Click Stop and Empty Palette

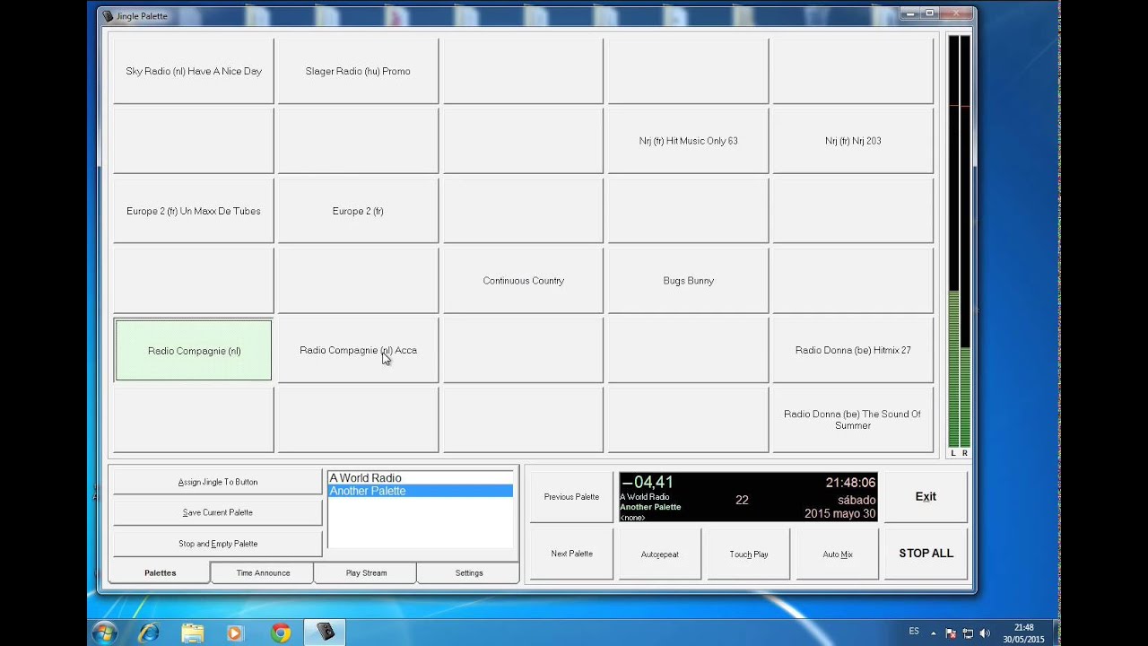pyautogui.click(x=217, y=544)
